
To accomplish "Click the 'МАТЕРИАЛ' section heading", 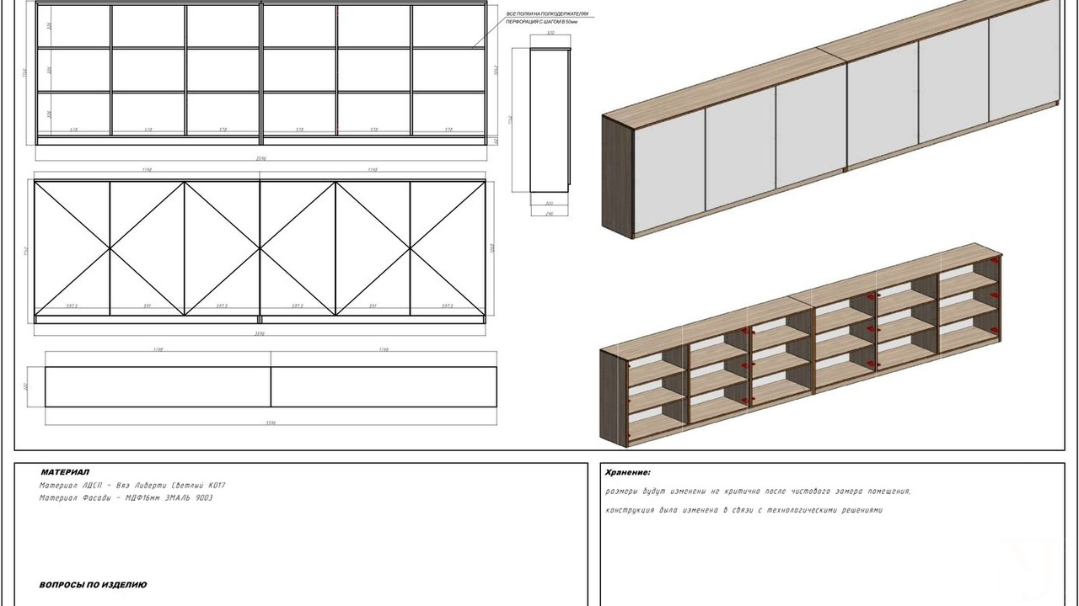I will (x=65, y=472).
